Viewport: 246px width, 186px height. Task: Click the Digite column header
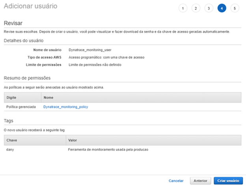pyautogui.click(x=22, y=98)
